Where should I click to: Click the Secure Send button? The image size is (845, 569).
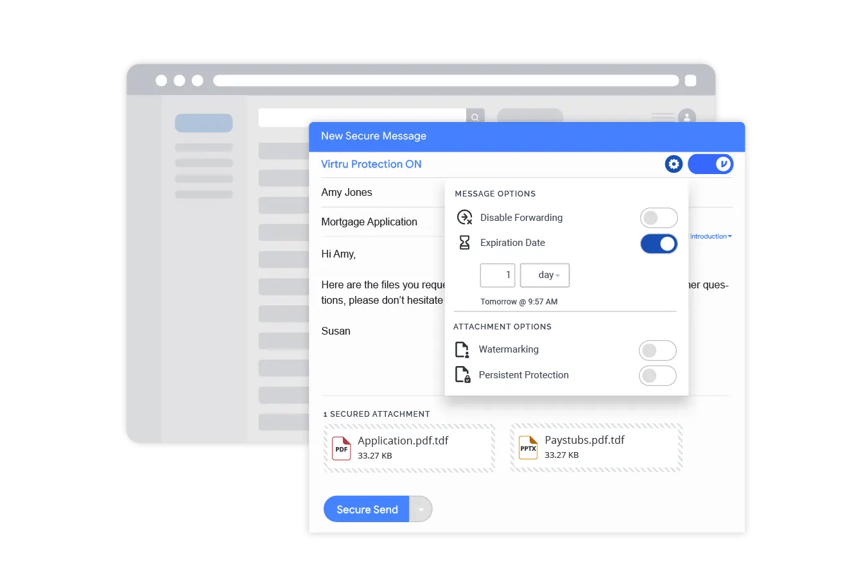pyautogui.click(x=367, y=509)
